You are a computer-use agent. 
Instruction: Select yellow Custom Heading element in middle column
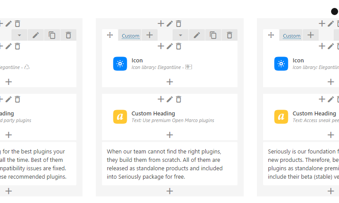(x=120, y=117)
